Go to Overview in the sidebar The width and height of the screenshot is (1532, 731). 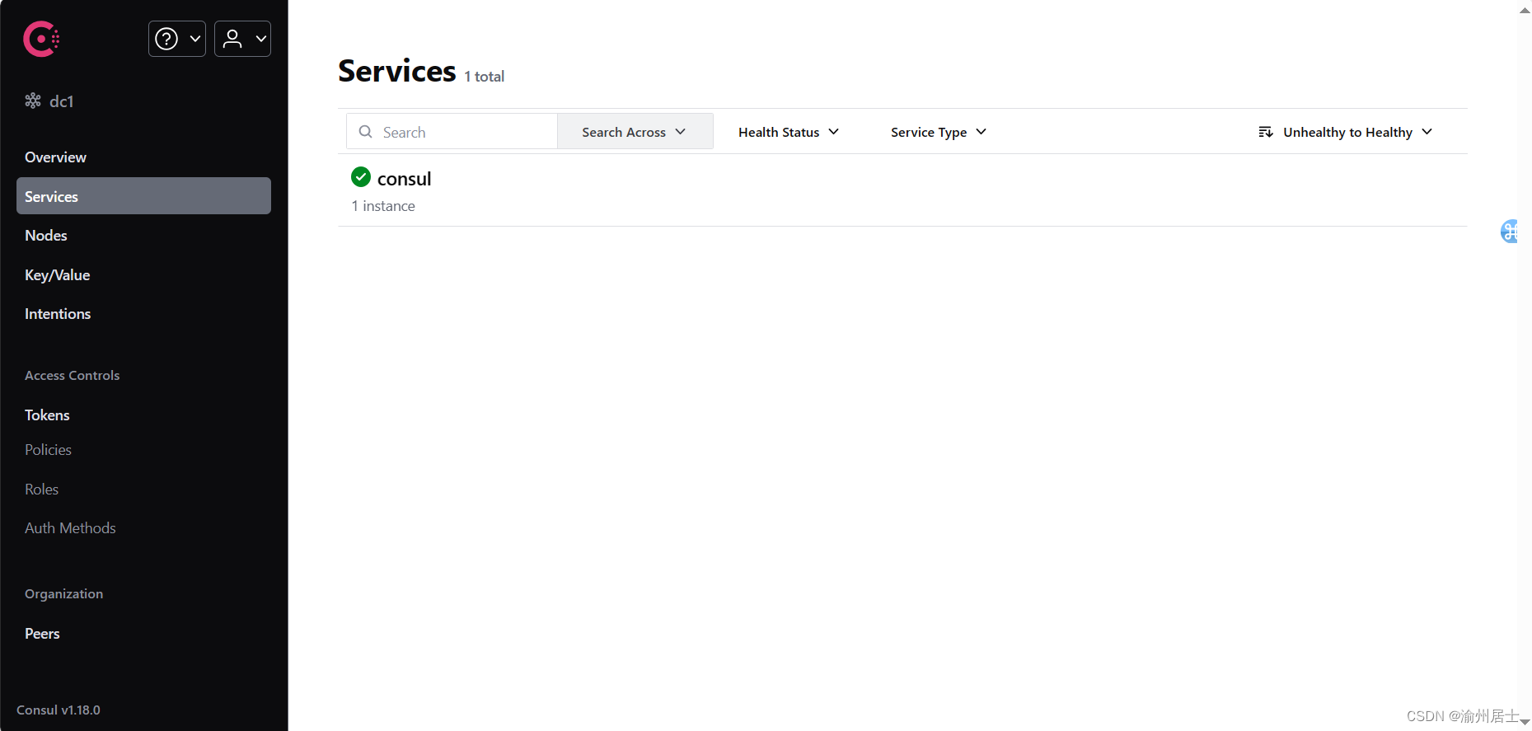pyautogui.click(x=55, y=157)
